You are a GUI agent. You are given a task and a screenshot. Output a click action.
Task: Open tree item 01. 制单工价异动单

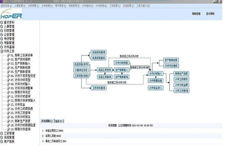(x=21, y=55)
